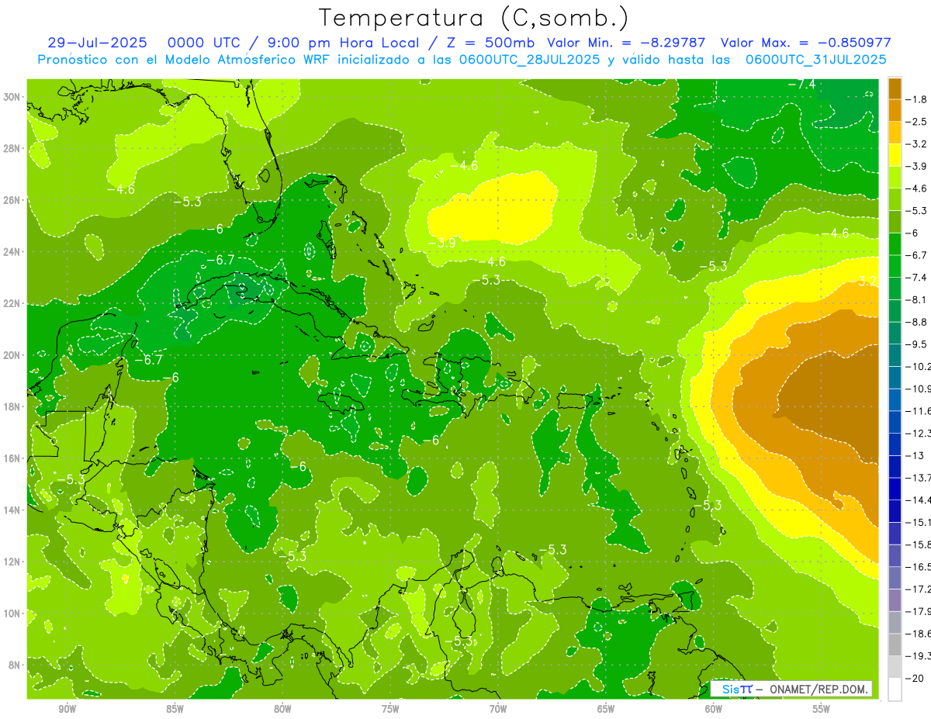Click the -3.9 contour label on the map

pyautogui.click(x=441, y=243)
